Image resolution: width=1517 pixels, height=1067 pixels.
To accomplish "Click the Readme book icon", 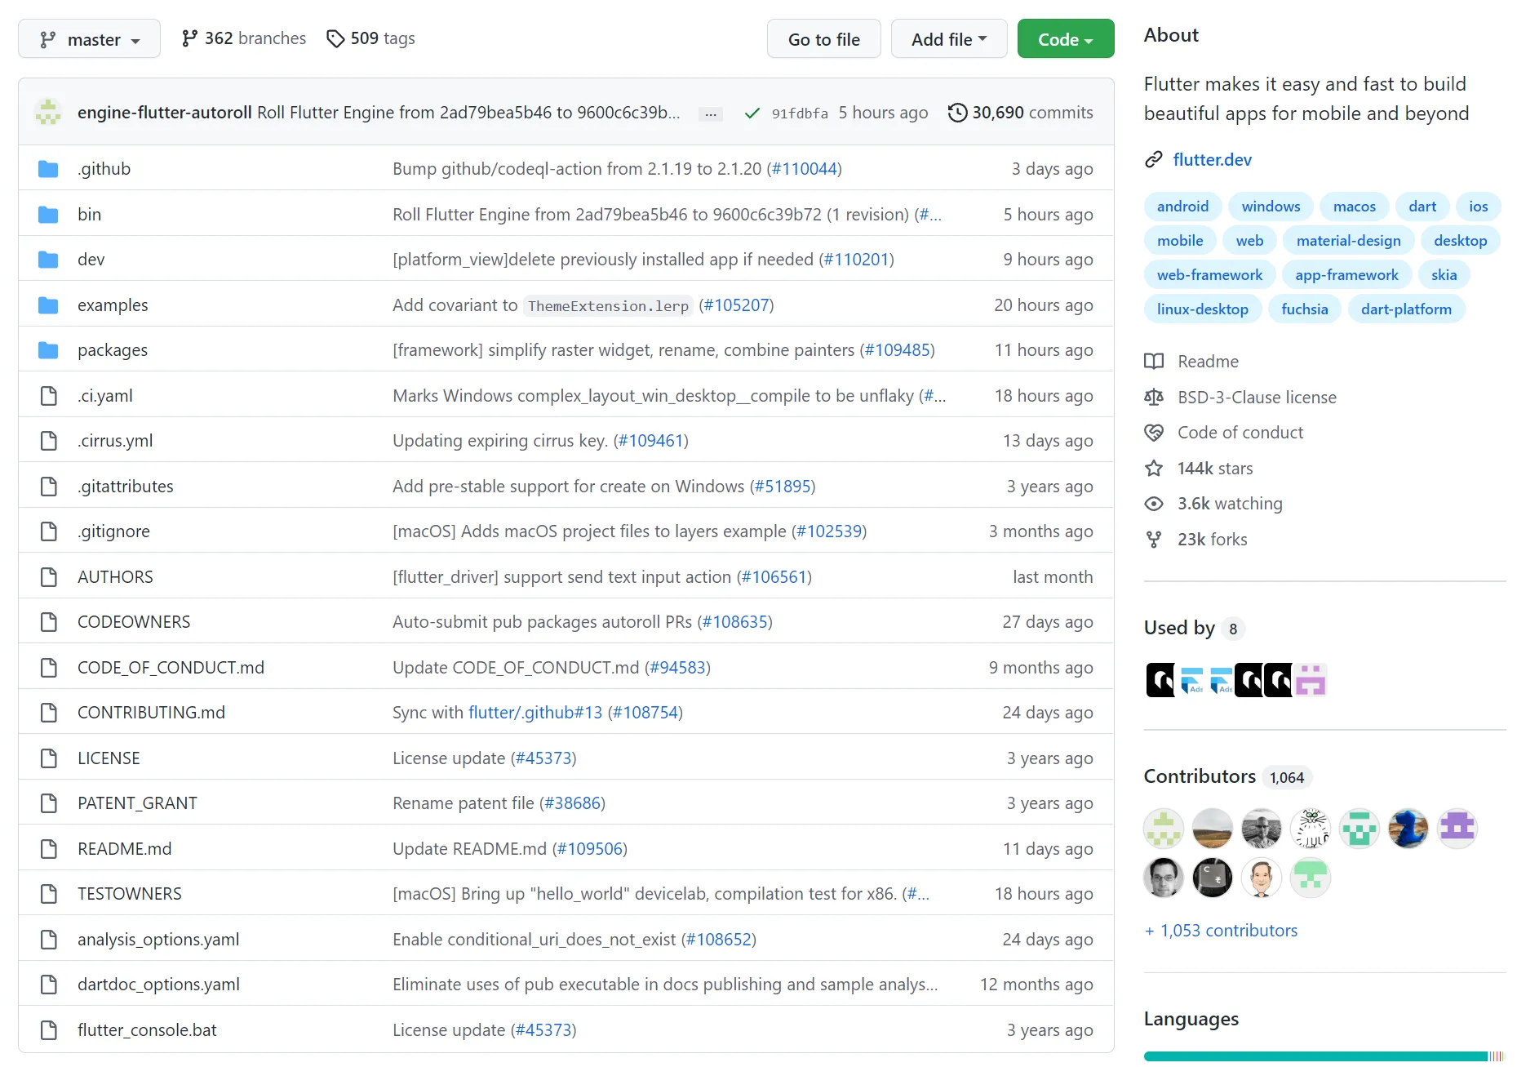I will 1154,362.
